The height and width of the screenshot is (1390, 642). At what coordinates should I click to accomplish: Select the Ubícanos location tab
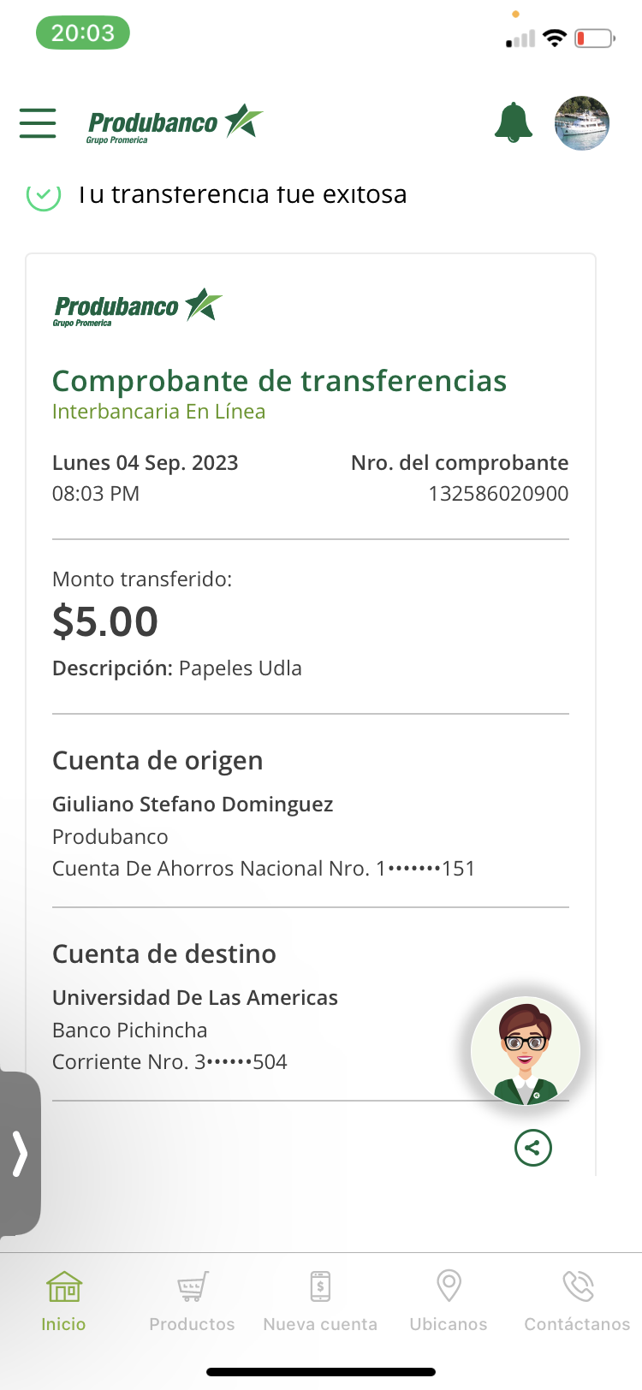[x=449, y=1301]
